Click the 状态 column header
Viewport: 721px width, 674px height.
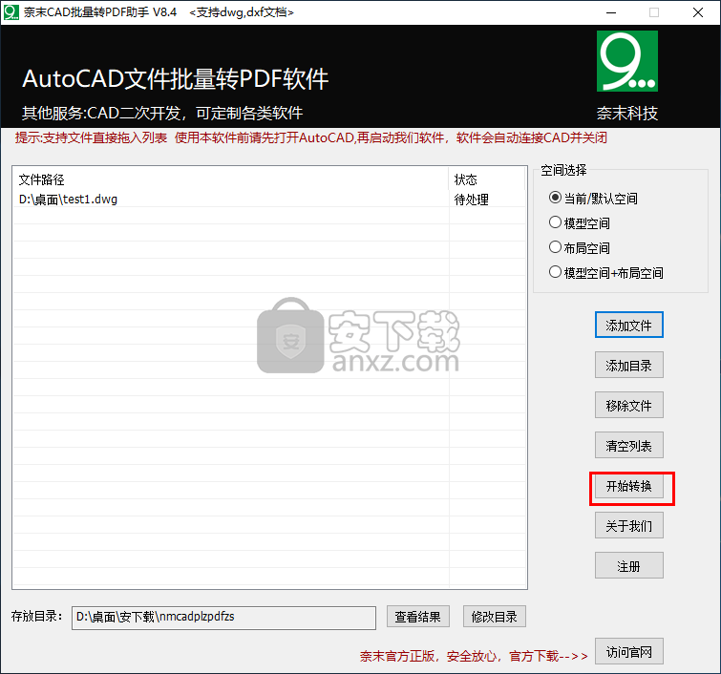(x=486, y=179)
